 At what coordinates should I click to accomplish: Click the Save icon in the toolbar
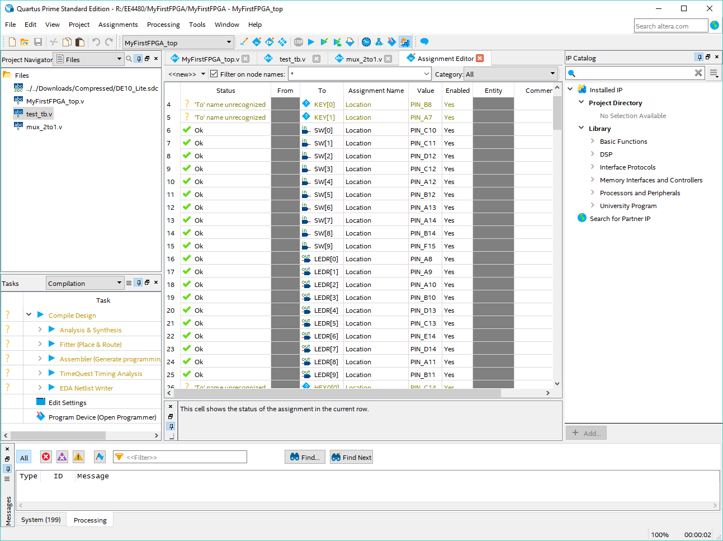pyautogui.click(x=38, y=42)
